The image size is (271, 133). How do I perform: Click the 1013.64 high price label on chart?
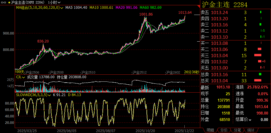tap(185, 13)
